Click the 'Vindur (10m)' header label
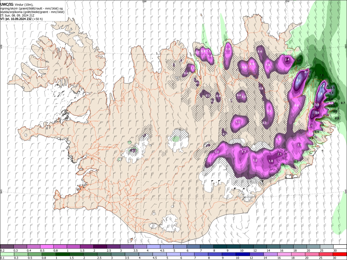347x260 pixels. (24, 5)
